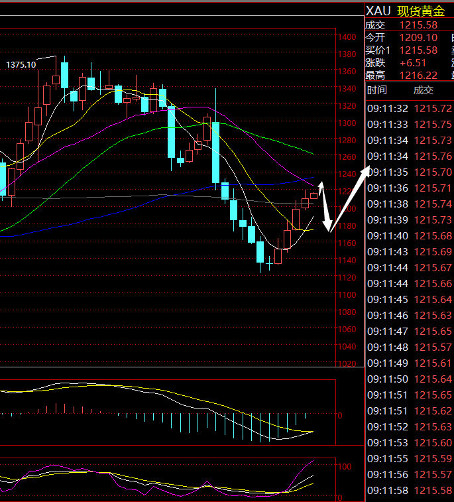Select the tick row at 09:11:43
This screenshot has width=454, height=502.
[x=410, y=251]
